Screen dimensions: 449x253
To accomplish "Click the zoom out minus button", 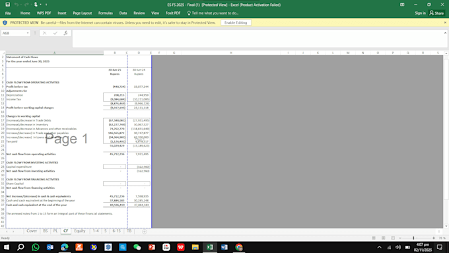I will tap(400, 238).
